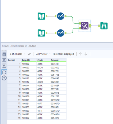The height and width of the screenshot is (124, 113).
Task: Select Amount 007510I cell
Action: pyautogui.click(x=58, y=64)
